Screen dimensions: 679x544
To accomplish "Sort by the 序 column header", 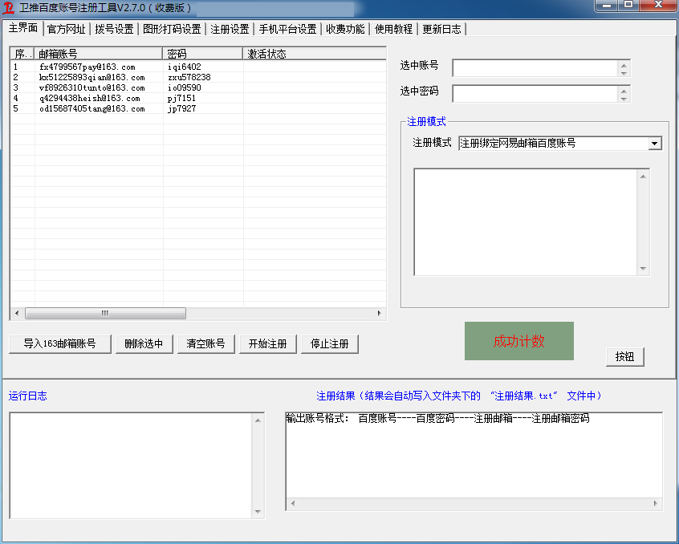I will coord(22,54).
